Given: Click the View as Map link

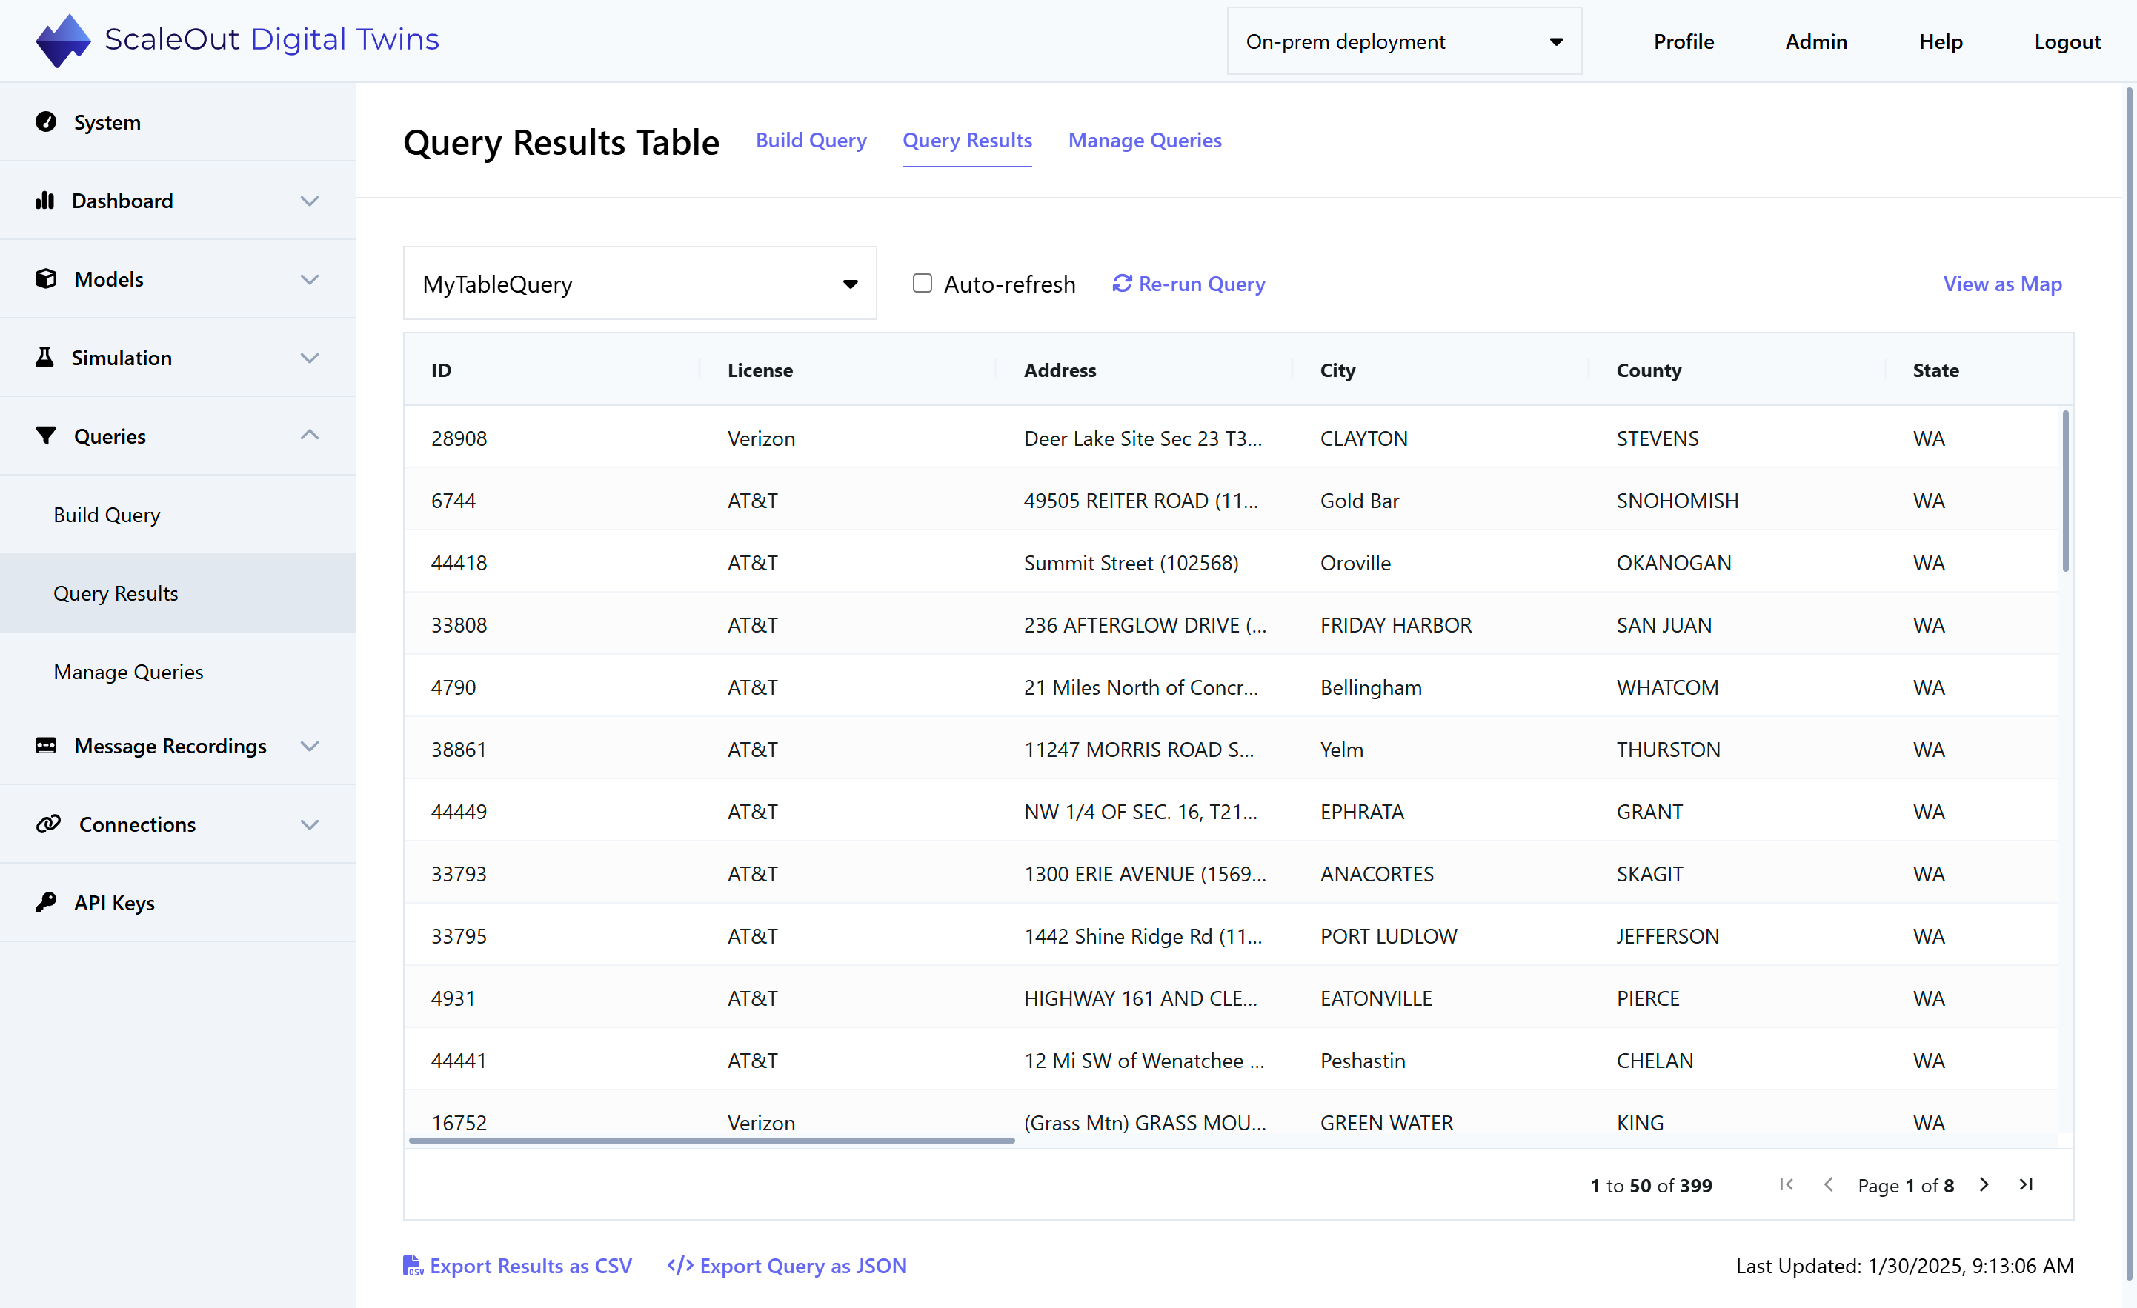Looking at the screenshot, I should [x=2003, y=284].
